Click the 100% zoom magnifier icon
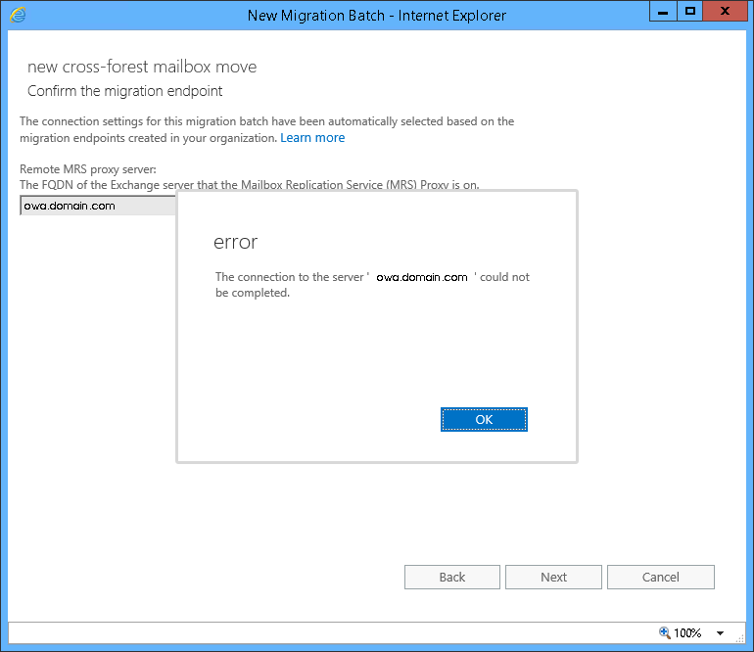Screen dimensions: 754x652 pos(665,632)
